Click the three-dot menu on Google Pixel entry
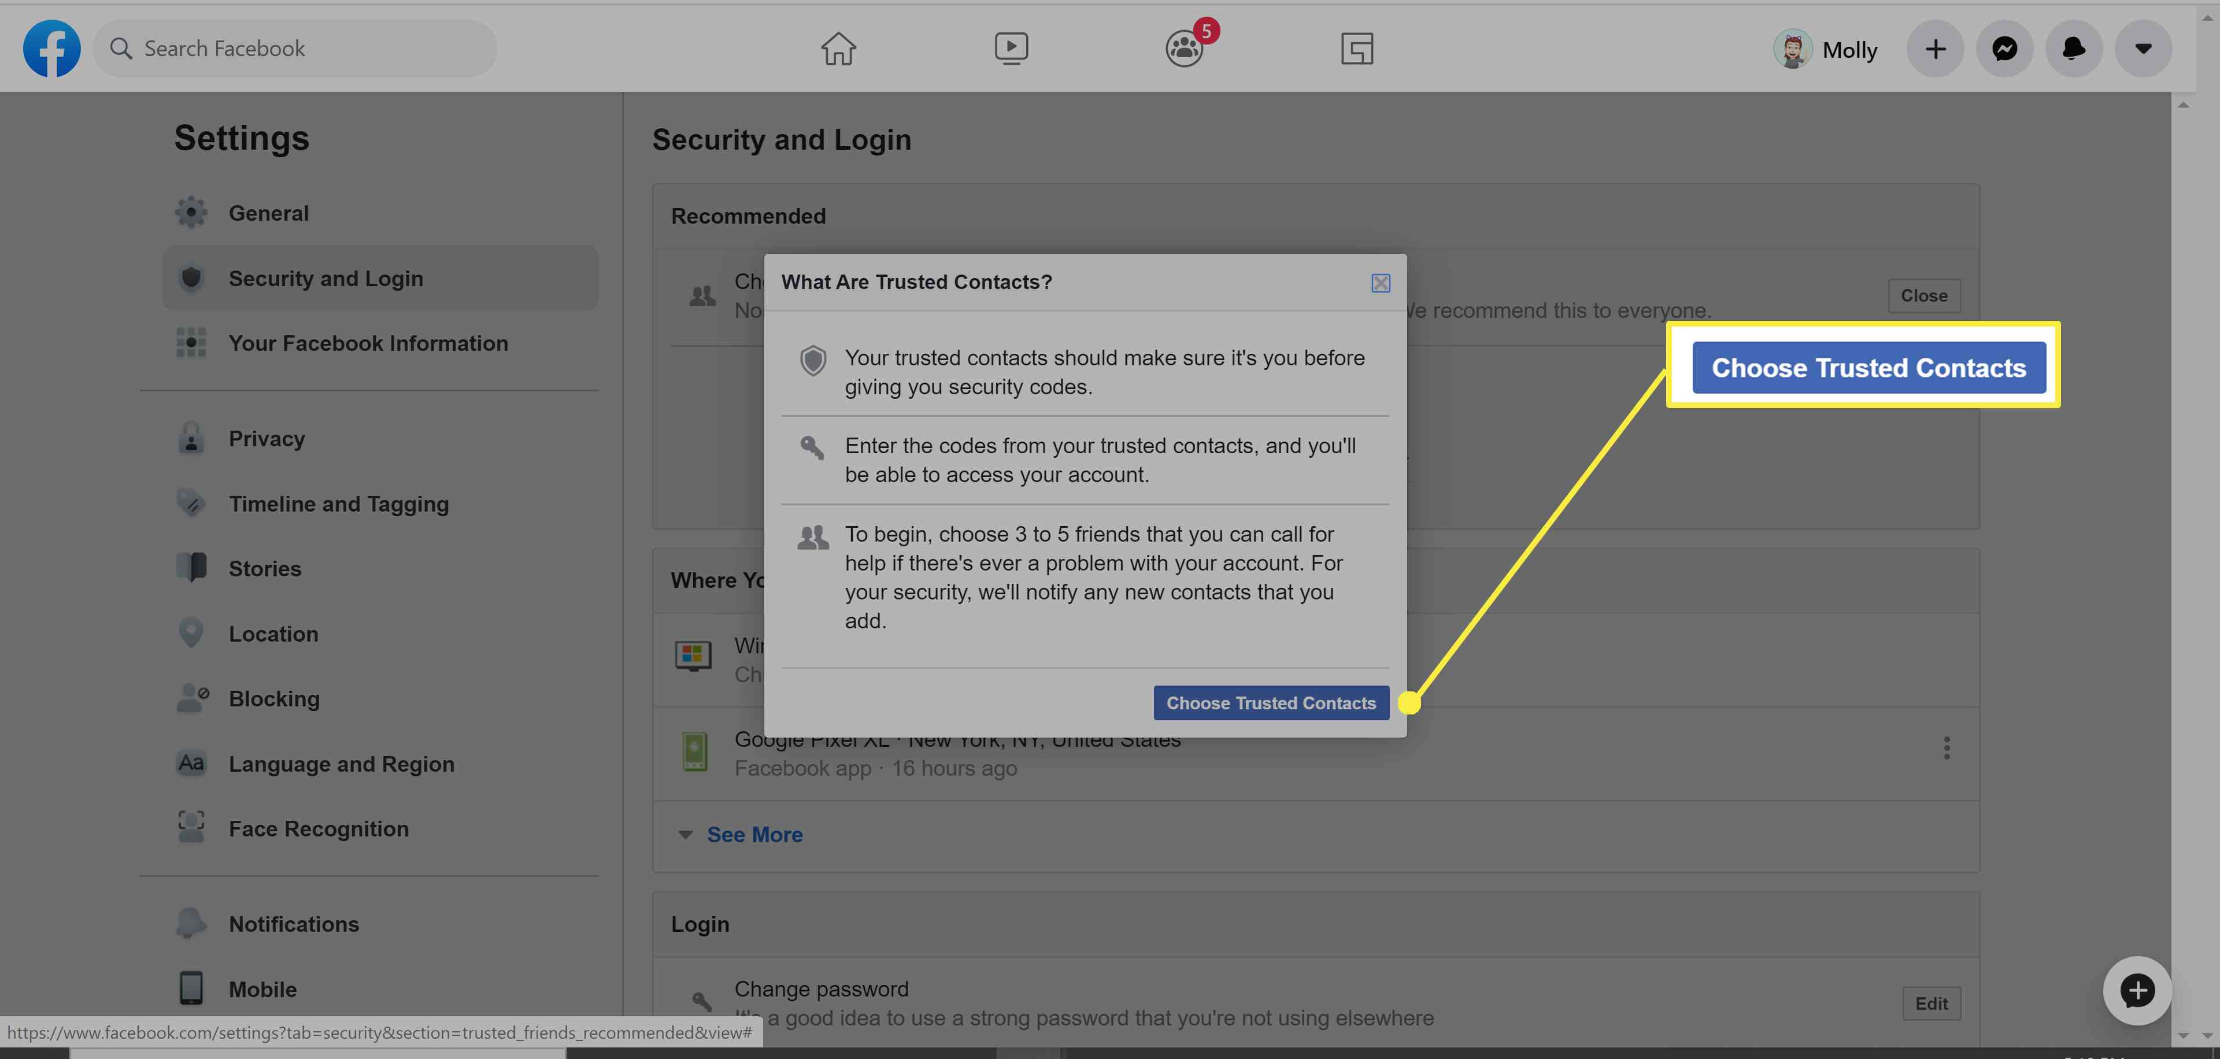The image size is (2220, 1059). 1947,749
